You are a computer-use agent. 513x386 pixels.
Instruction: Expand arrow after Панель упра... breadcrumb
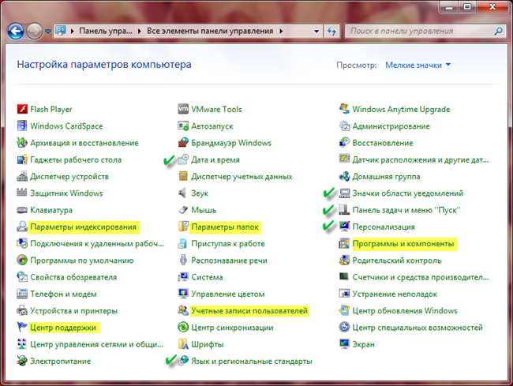[x=140, y=31]
